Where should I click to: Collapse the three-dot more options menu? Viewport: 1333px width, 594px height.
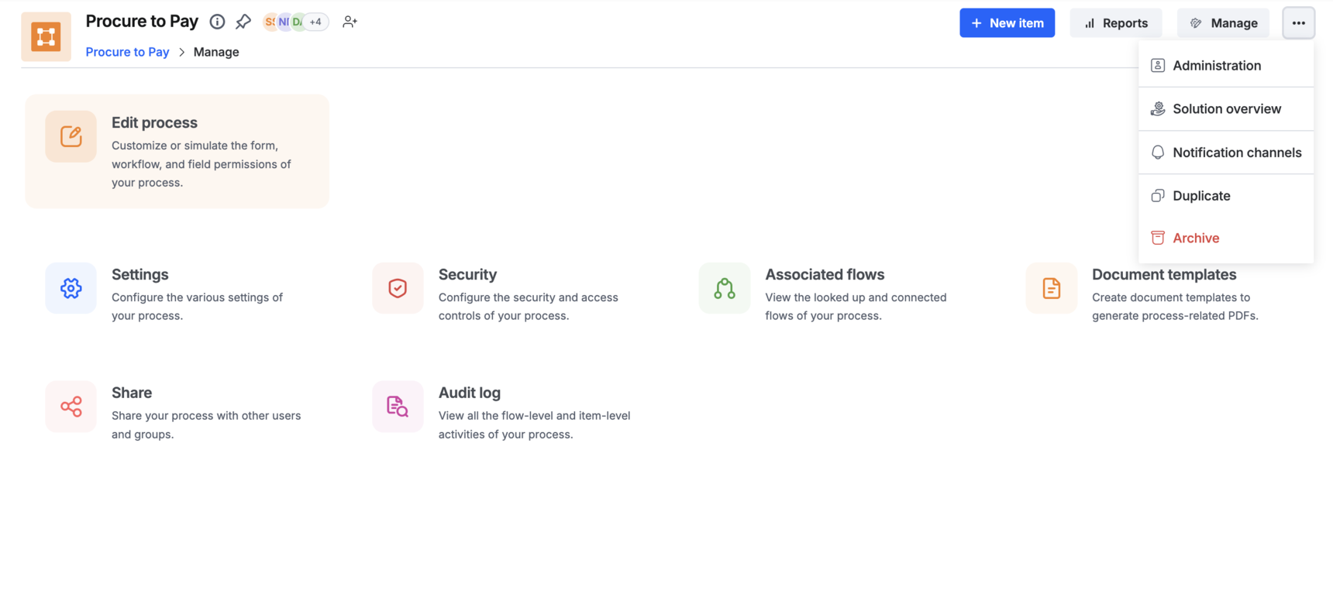[1298, 23]
